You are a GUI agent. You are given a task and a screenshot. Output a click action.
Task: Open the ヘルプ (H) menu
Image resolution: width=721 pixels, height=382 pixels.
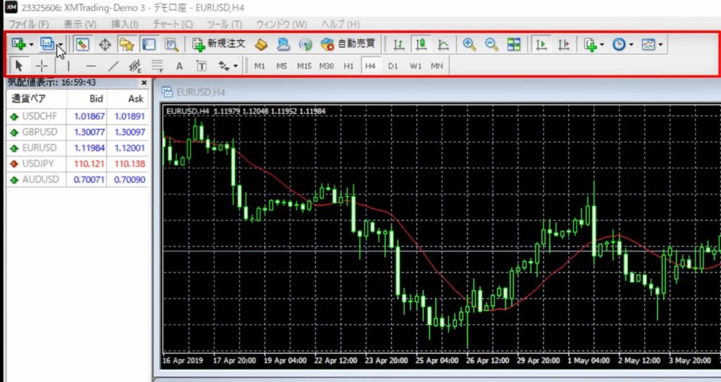(340, 24)
